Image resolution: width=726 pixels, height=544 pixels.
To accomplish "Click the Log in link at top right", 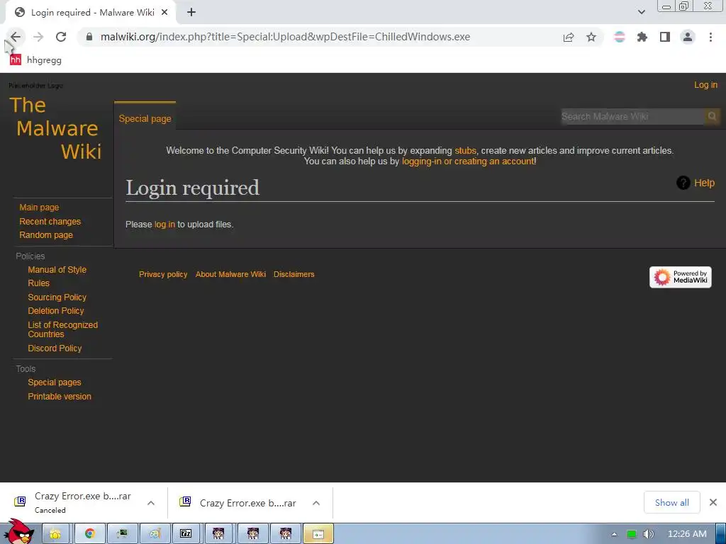I will point(705,85).
